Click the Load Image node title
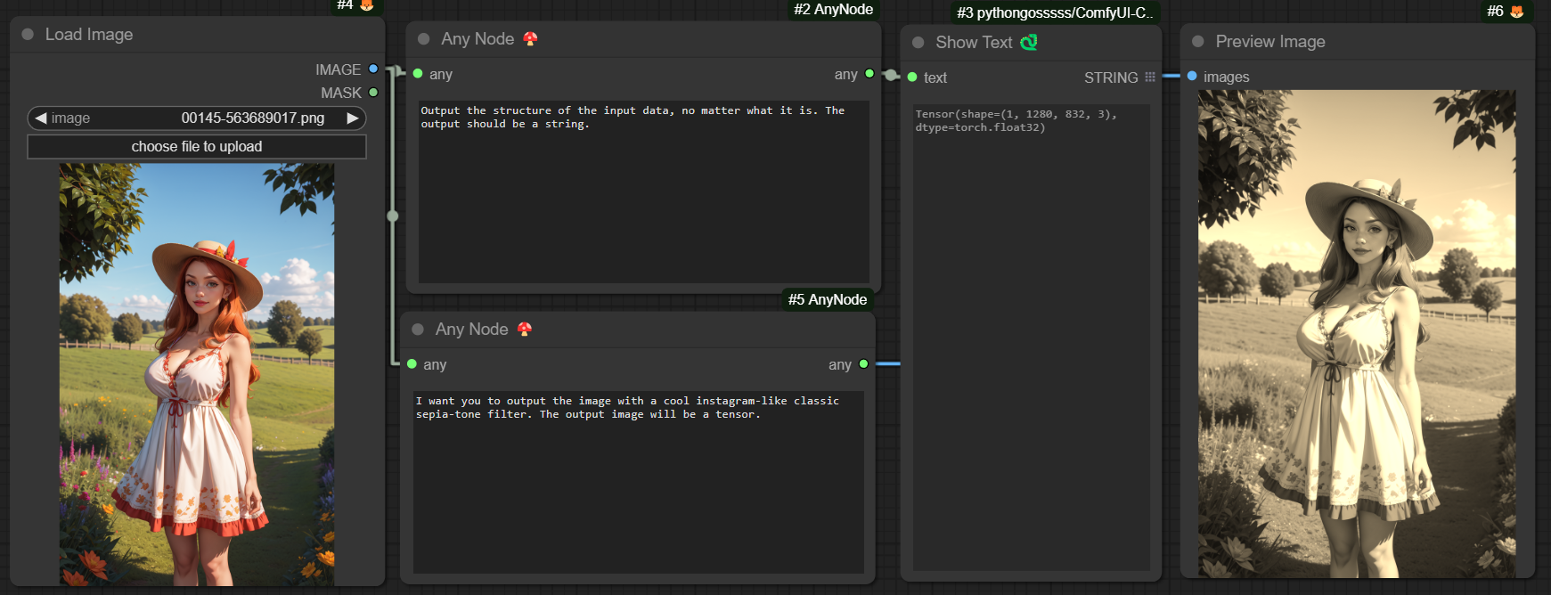The height and width of the screenshot is (595, 1551). click(x=89, y=34)
